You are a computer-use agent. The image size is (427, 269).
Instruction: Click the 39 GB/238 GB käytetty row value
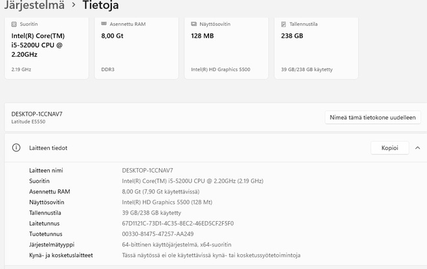coord(151,213)
